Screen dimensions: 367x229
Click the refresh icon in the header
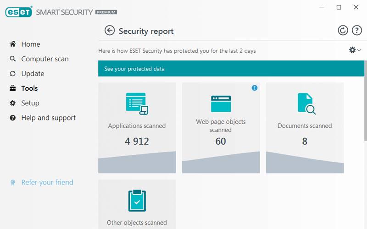pos(343,31)
